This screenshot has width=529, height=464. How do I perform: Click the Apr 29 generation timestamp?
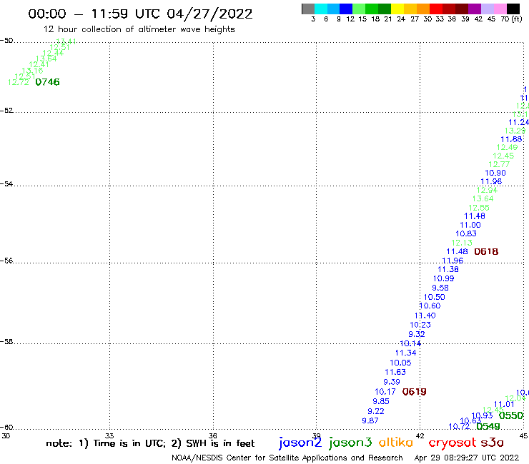467,458
